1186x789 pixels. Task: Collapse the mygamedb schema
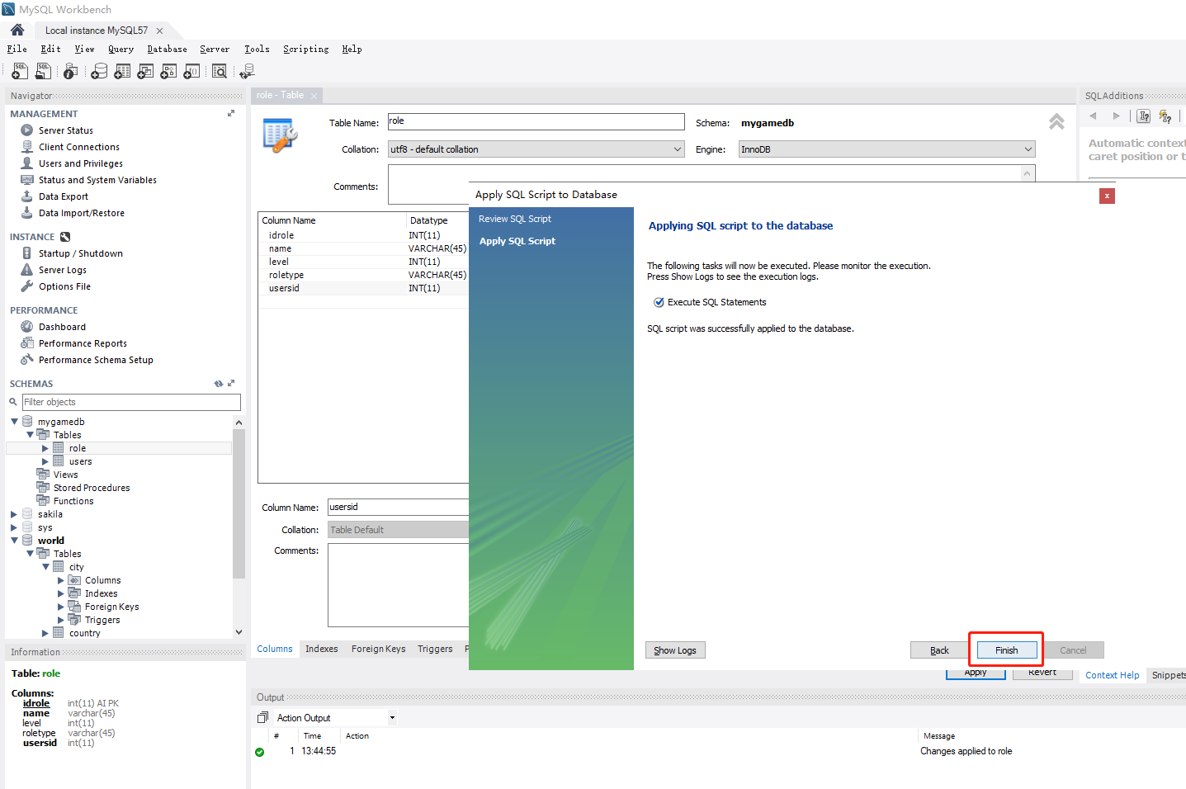coord(14,422)
